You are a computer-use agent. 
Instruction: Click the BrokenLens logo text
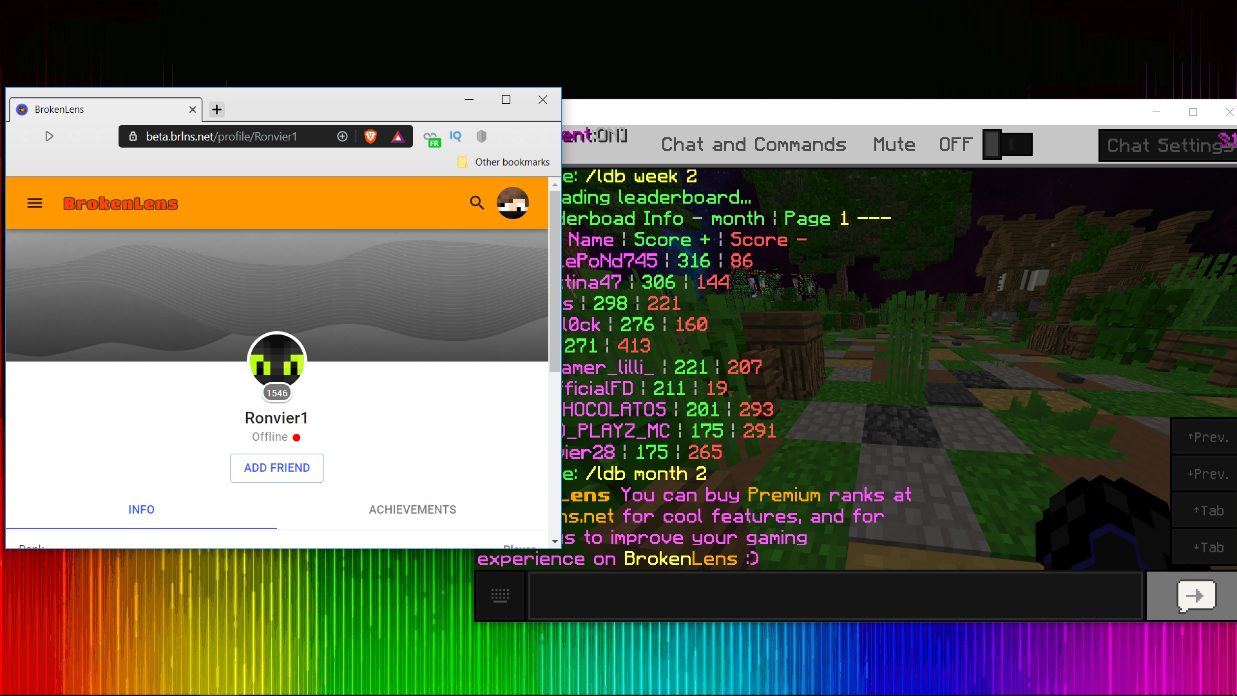pyautogui.click(x=120, y=204)
